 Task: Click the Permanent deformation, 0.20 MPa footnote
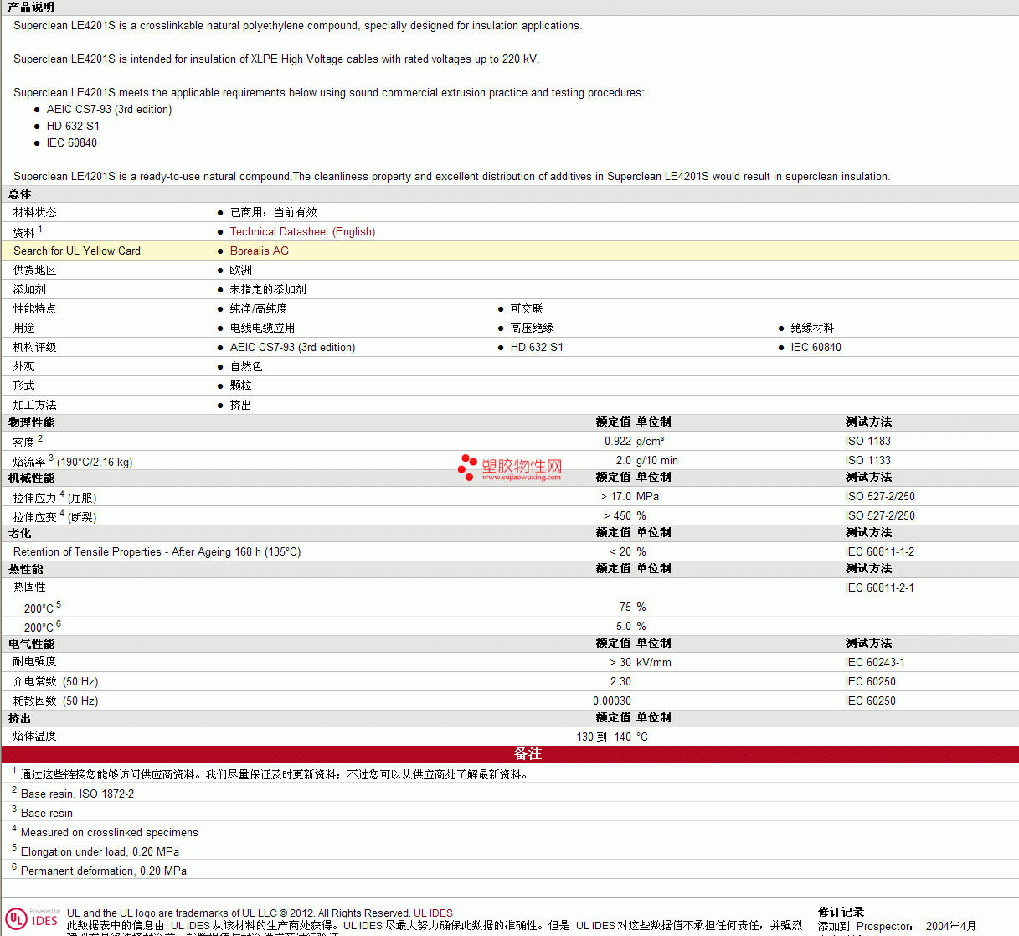(104, 871)
